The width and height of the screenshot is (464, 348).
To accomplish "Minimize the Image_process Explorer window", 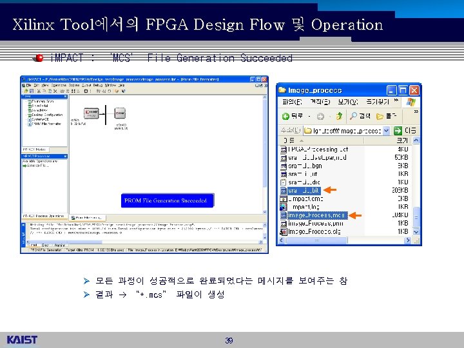I will (392, 90).
